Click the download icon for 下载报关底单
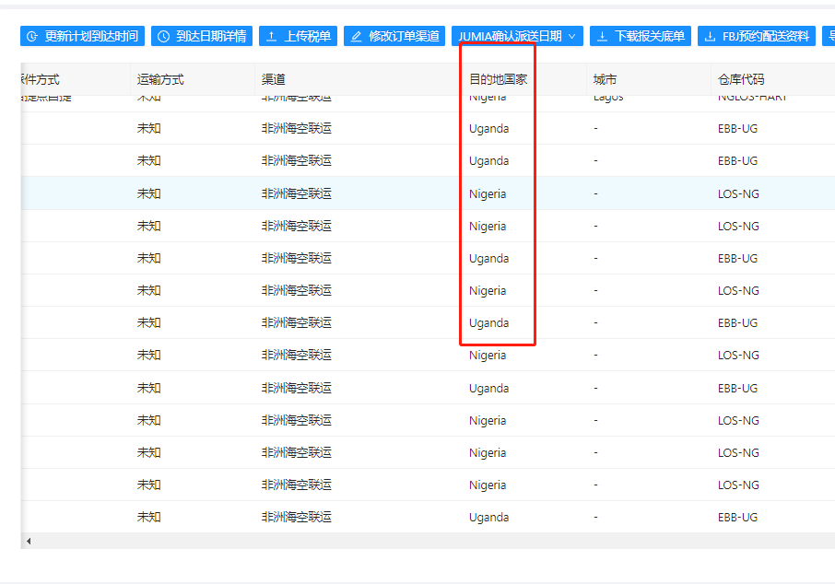This screenshot has width=835, height=584. point(603,37)
